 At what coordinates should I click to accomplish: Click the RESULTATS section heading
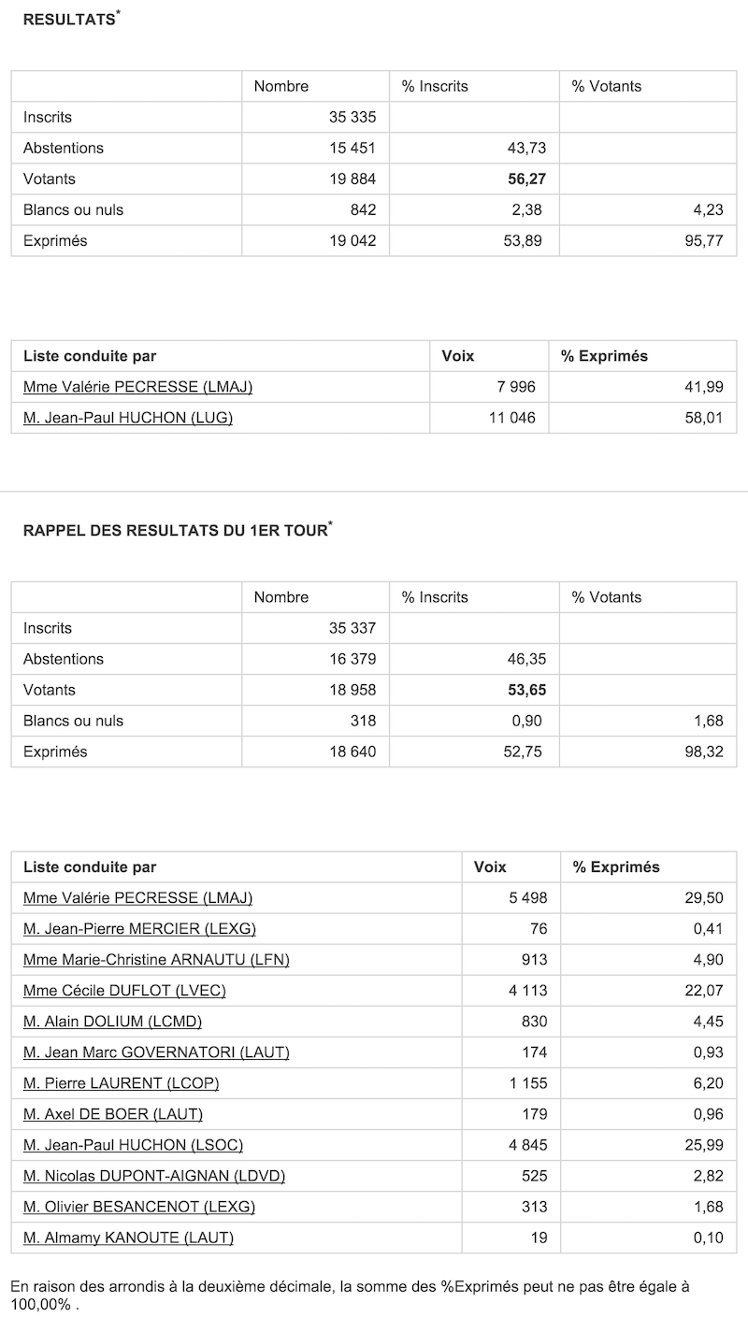click(x=69, y=20)
